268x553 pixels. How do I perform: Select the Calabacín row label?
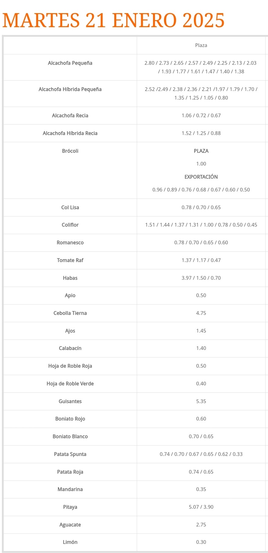(x=70, y=348)
